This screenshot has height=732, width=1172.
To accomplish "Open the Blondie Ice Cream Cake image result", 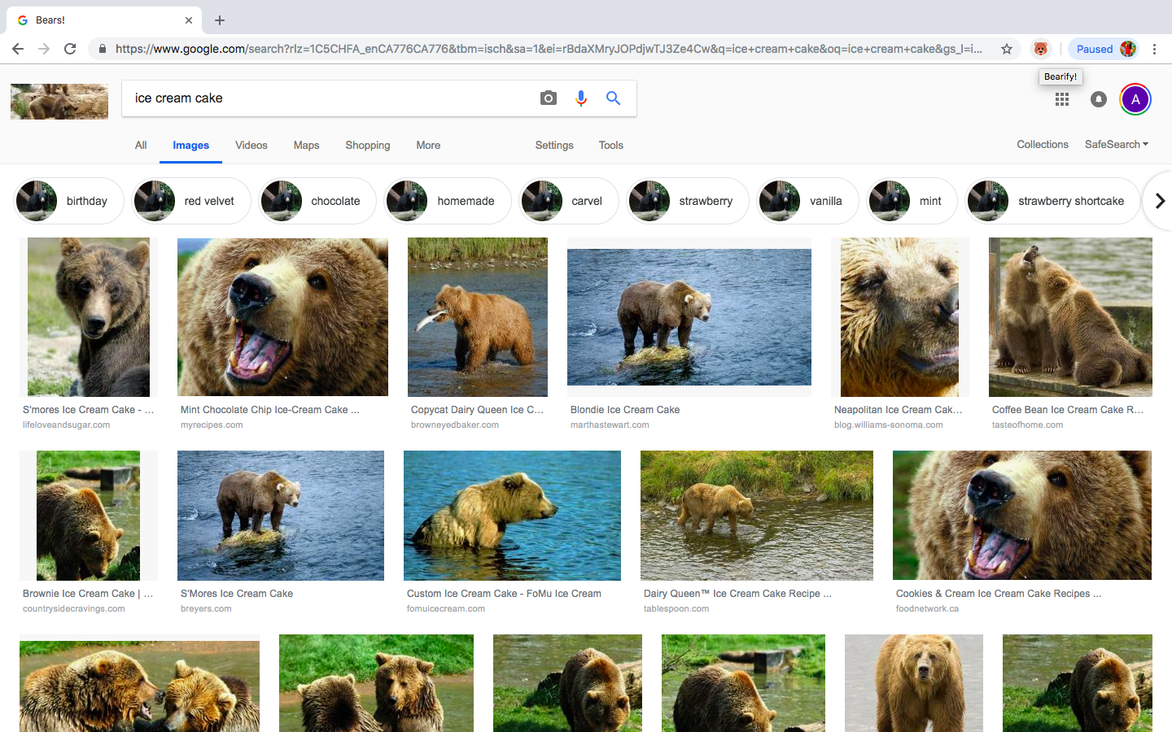I will pyautogui.click(x=689, y=317).
